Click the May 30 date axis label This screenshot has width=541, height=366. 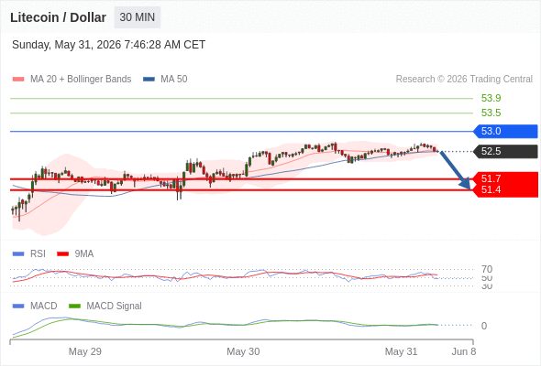[243, 351]
